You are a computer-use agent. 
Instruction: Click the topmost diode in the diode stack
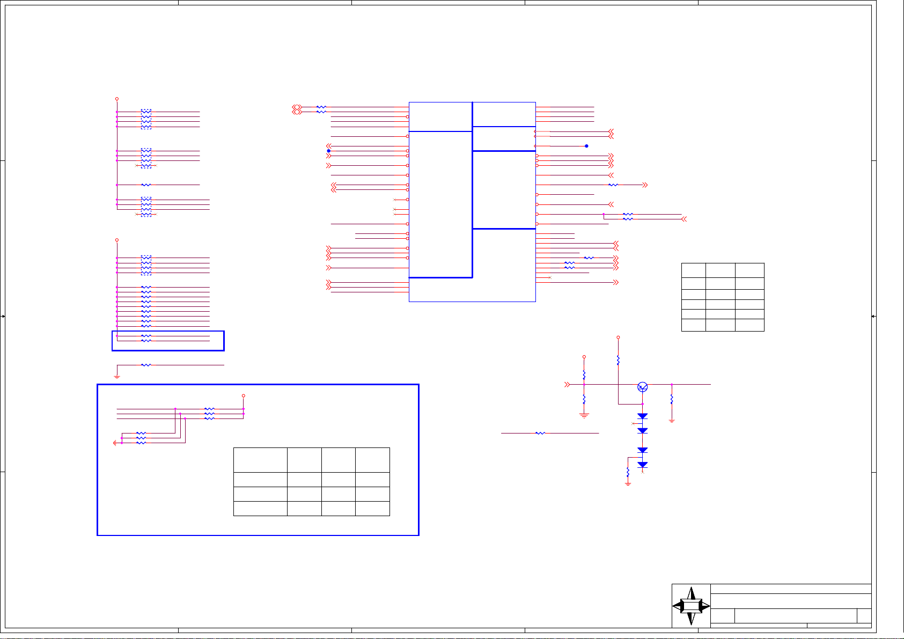point(642,416)
